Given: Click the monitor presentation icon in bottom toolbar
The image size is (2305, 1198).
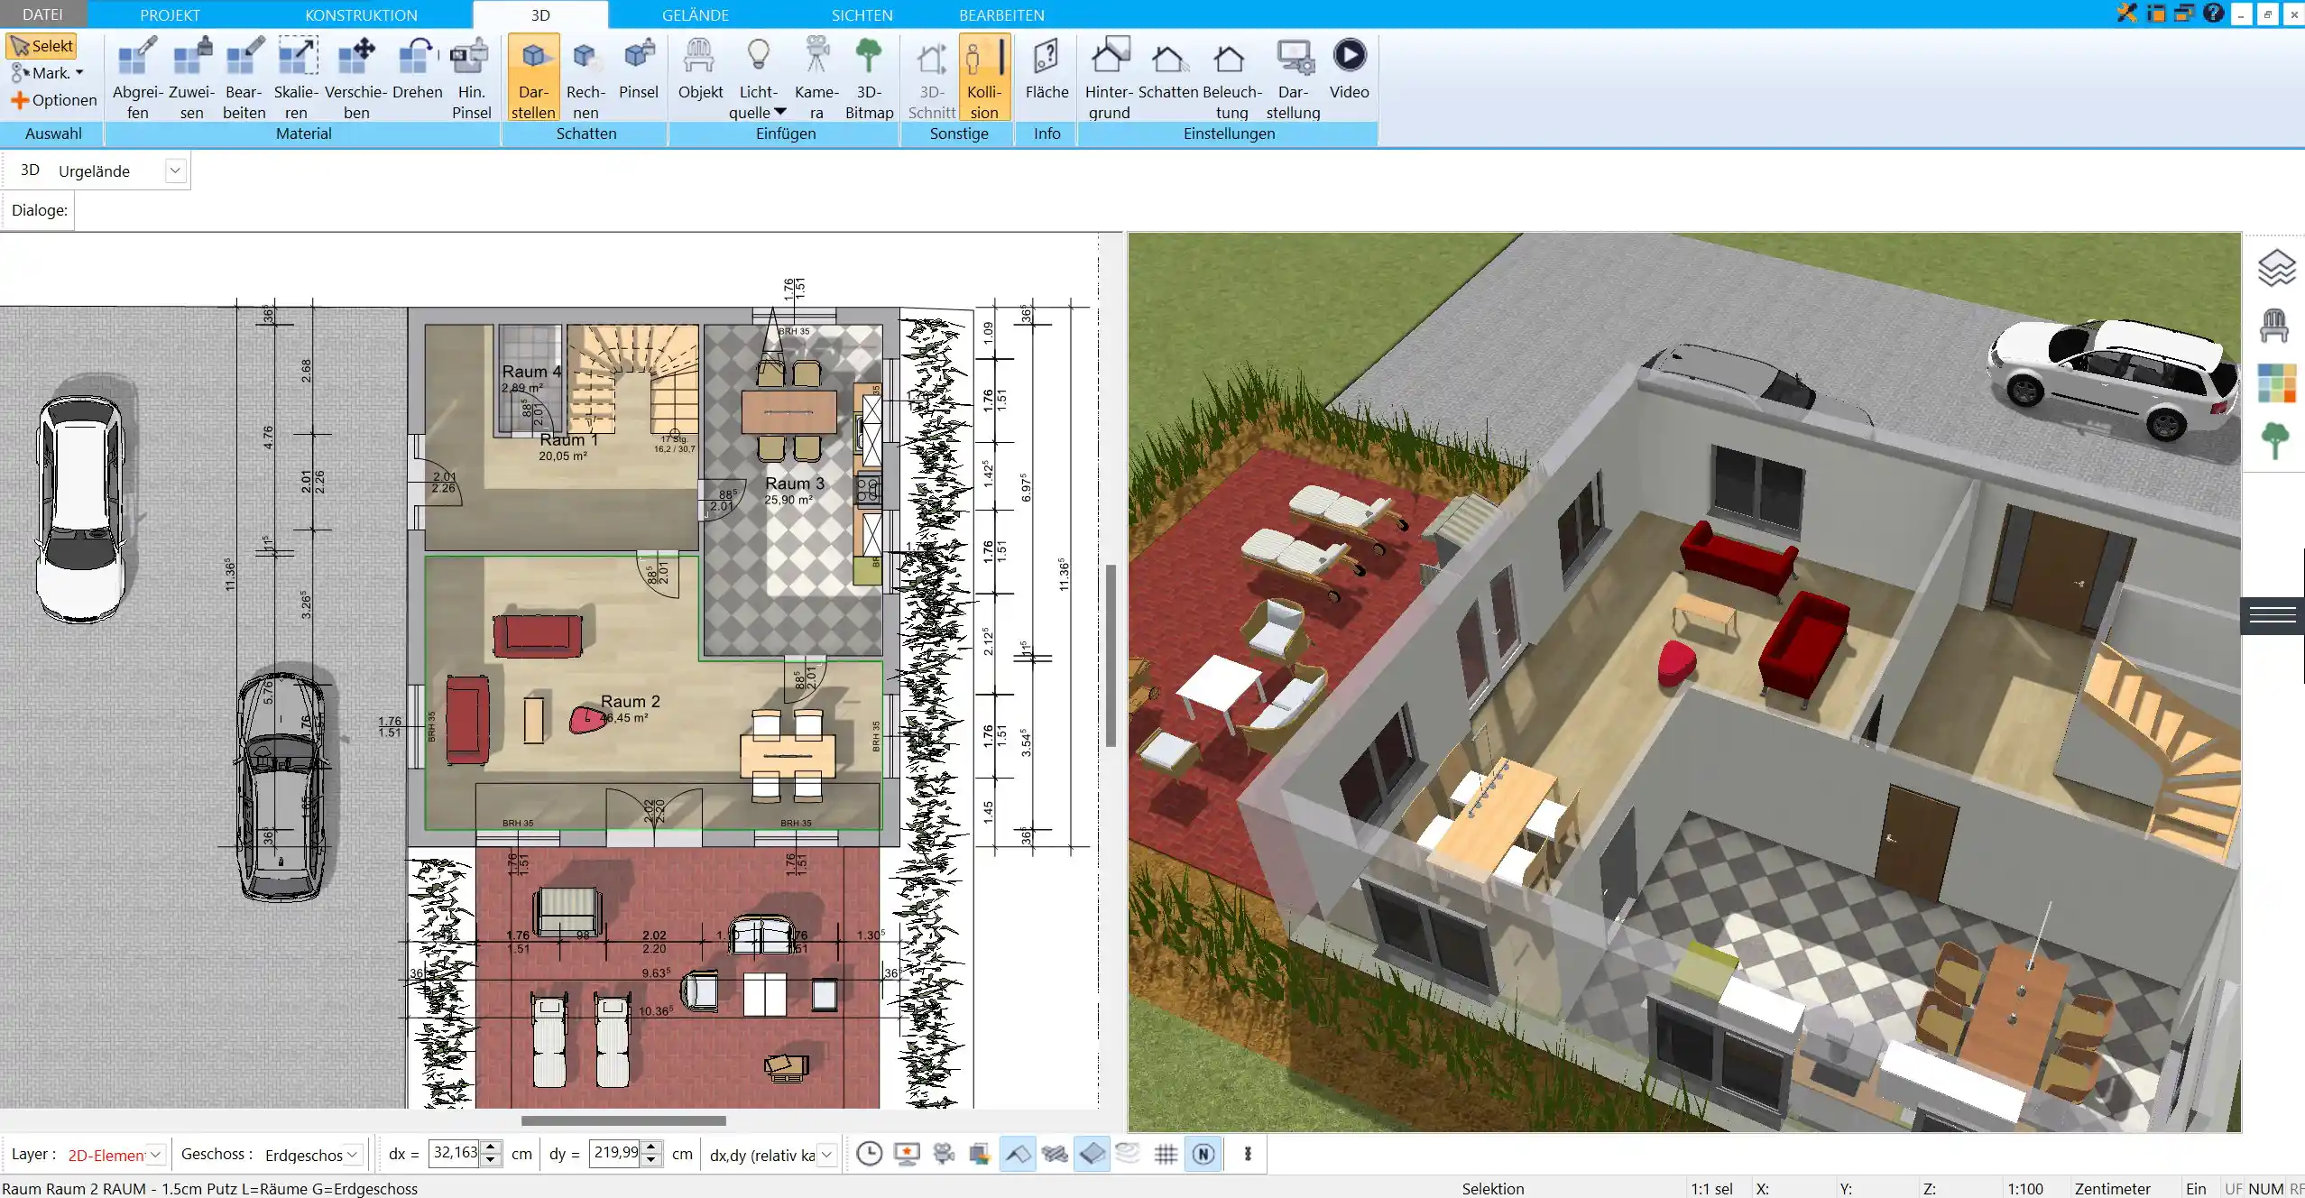Looking at the screenshot, I should tap(906, 1154).
